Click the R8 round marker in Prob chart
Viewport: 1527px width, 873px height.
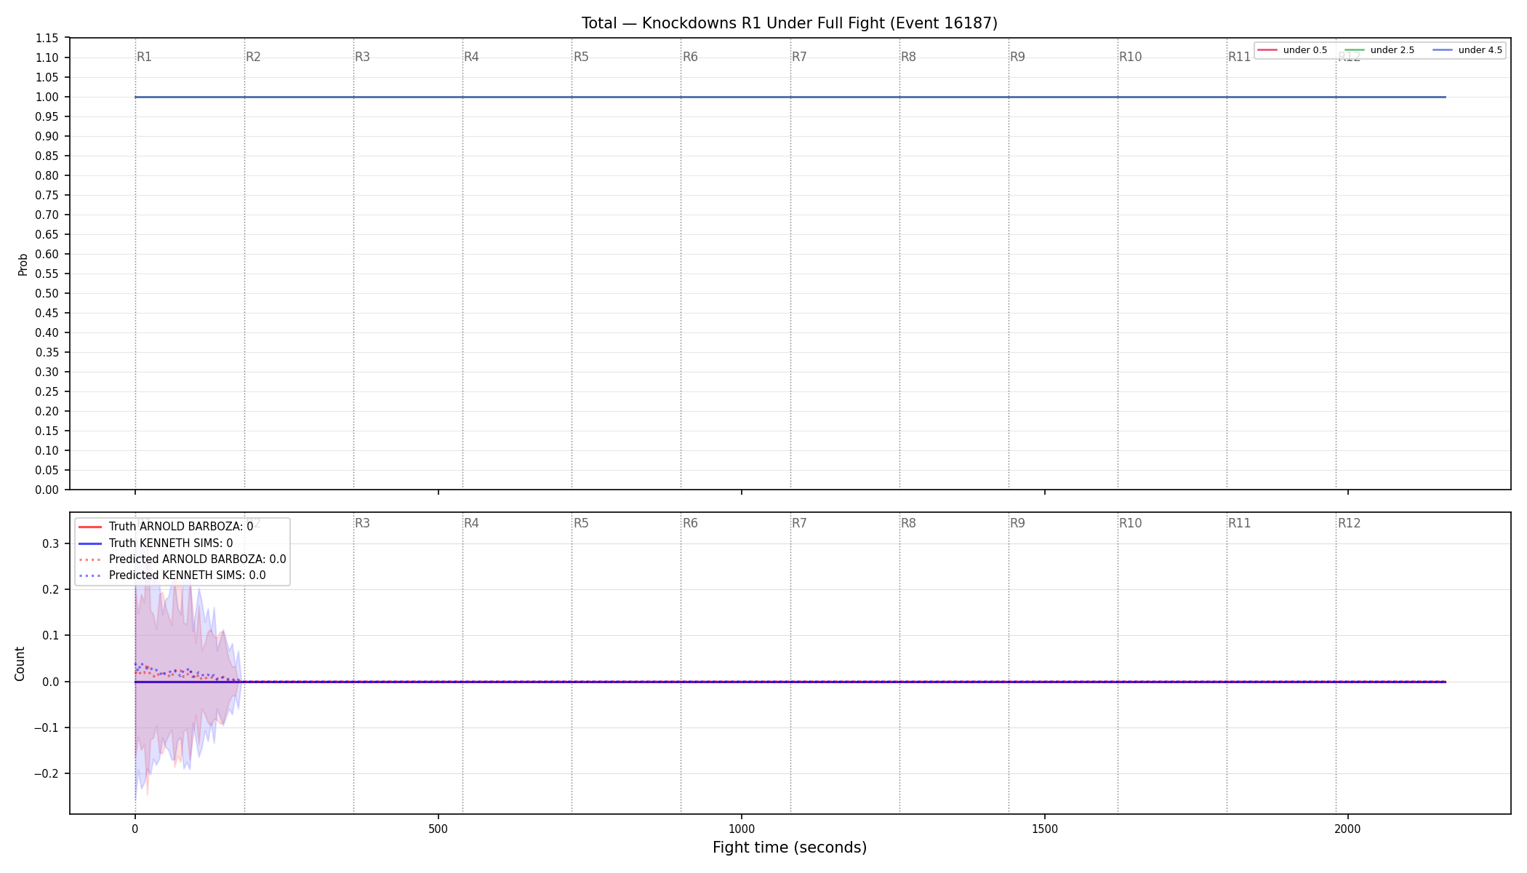tap(908, 57)
